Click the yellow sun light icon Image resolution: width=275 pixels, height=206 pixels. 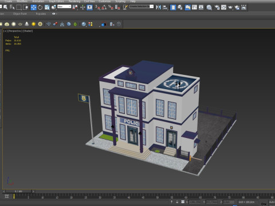(33, 24)
